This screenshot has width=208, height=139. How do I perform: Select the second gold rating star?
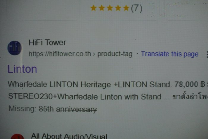(x=102, y=8)
